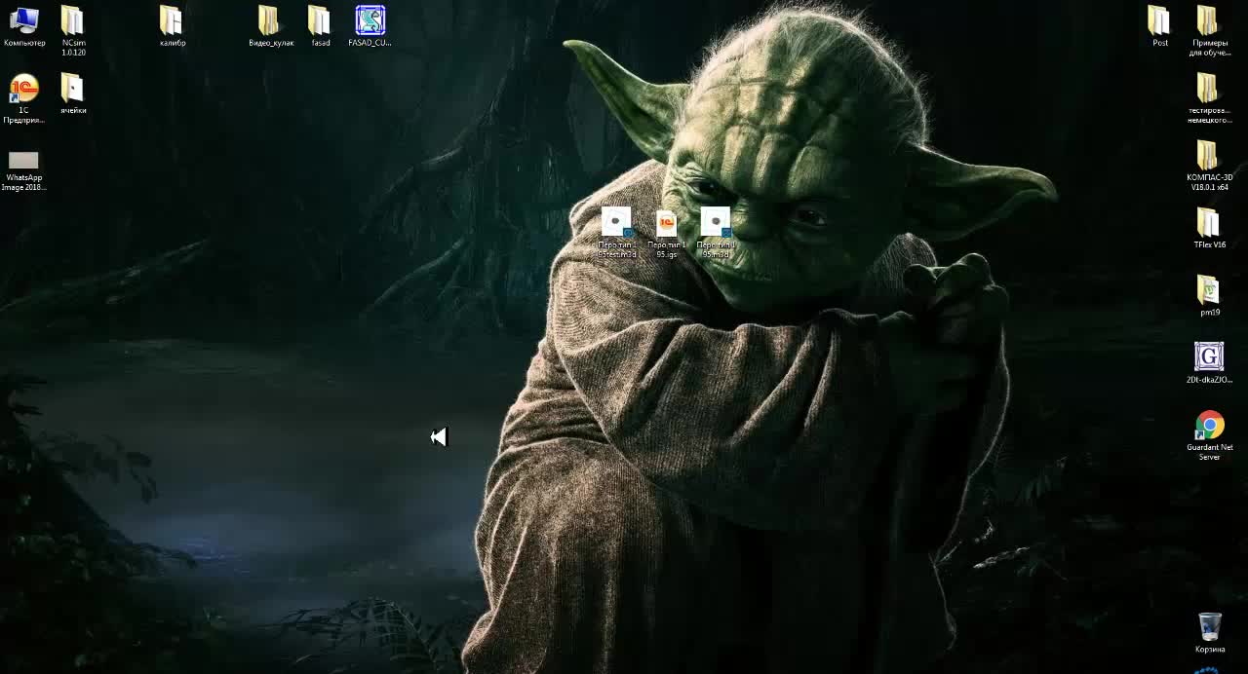Select the Guardant Net Server Chrome shortcut
The width and height of the screenshot is (1248, 674).
point(1209,436)
